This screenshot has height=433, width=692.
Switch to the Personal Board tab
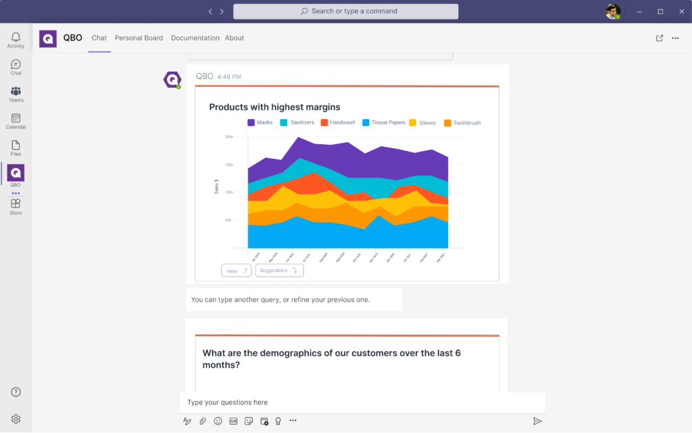139,38
